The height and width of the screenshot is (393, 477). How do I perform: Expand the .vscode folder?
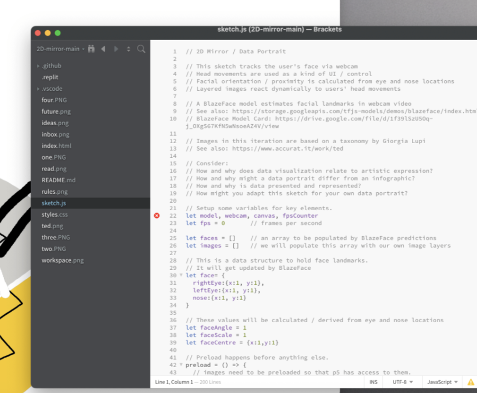pyautogui.click(x=52, y=89)
